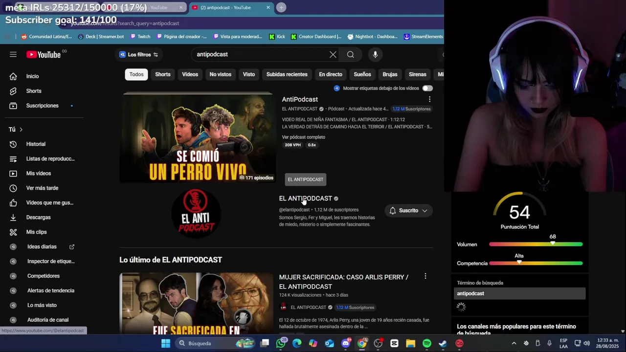Open Ideas diarias in sidebar
The height and width of the screenshot is (352, 626).
pyautogui.click(x=42, y=247)
